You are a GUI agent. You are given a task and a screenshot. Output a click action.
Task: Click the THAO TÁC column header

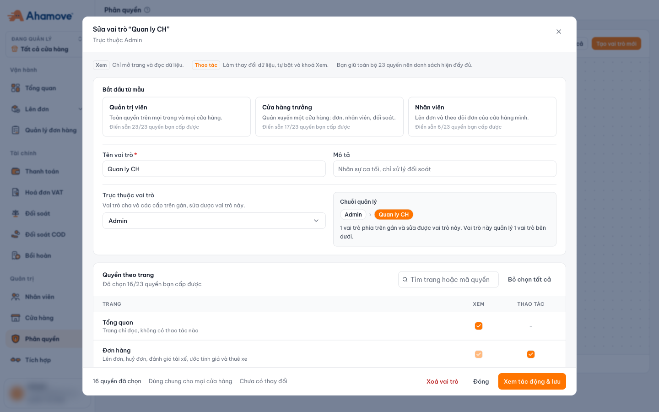531,304
